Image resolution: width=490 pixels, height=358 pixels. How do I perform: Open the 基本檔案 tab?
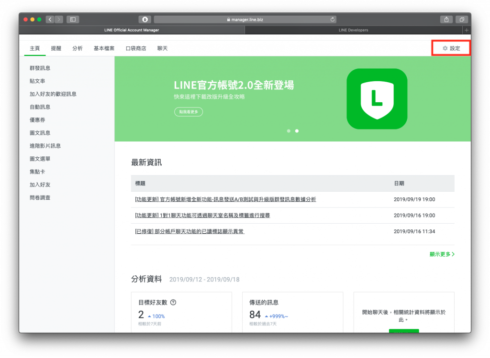(104, 48)
